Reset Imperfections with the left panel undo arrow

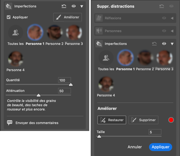[64, 6]
